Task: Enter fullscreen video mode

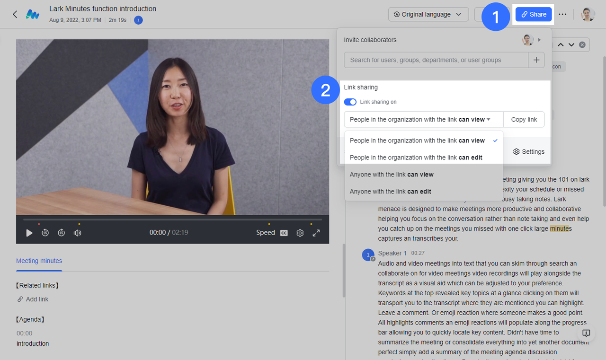Action: click(x=316, y=233)
